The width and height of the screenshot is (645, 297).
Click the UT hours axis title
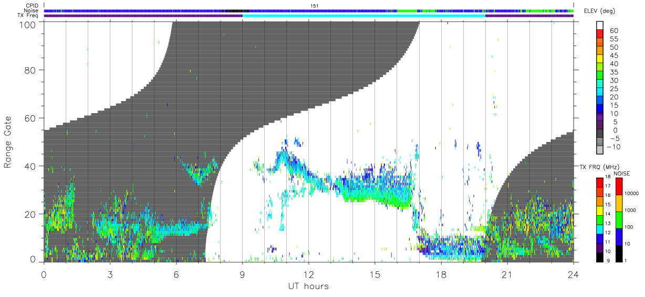click(x=308, y=286)
